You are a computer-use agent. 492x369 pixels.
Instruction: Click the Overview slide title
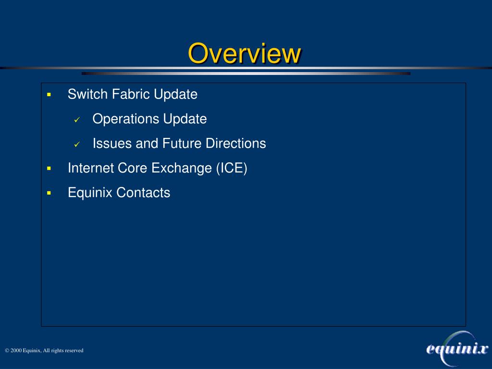point(245,53)
